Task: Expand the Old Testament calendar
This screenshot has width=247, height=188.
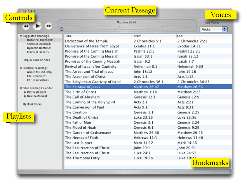Action: pos(25,92)
